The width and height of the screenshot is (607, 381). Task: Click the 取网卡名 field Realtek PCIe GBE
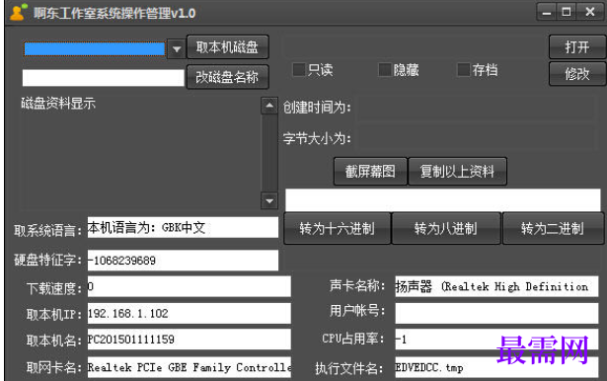tap(189, 367)
